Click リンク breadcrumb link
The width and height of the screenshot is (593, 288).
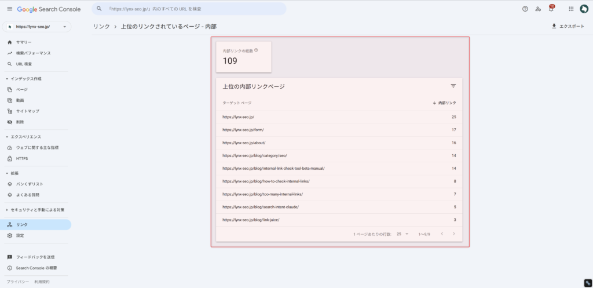101,27
